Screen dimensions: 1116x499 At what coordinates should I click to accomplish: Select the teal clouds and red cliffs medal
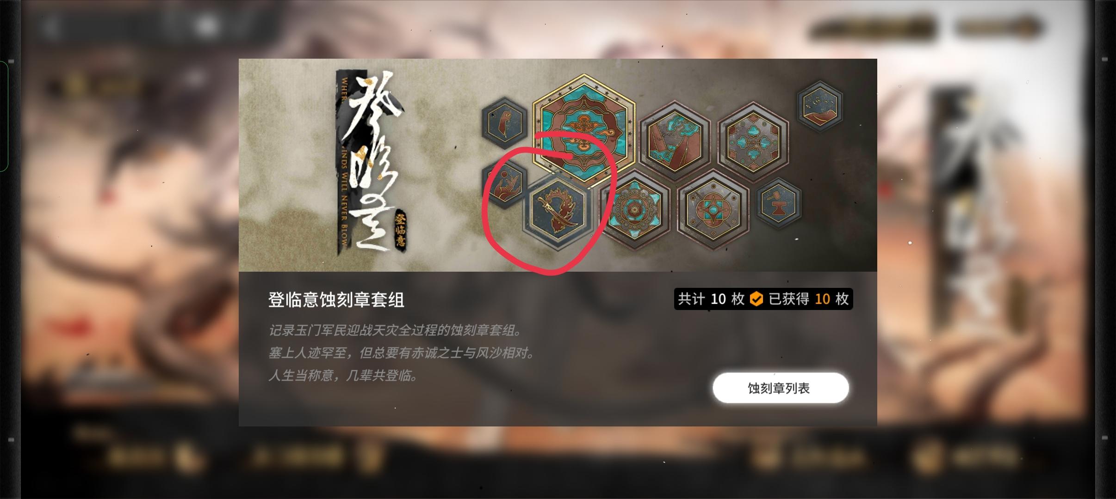(x=674, y=139)
